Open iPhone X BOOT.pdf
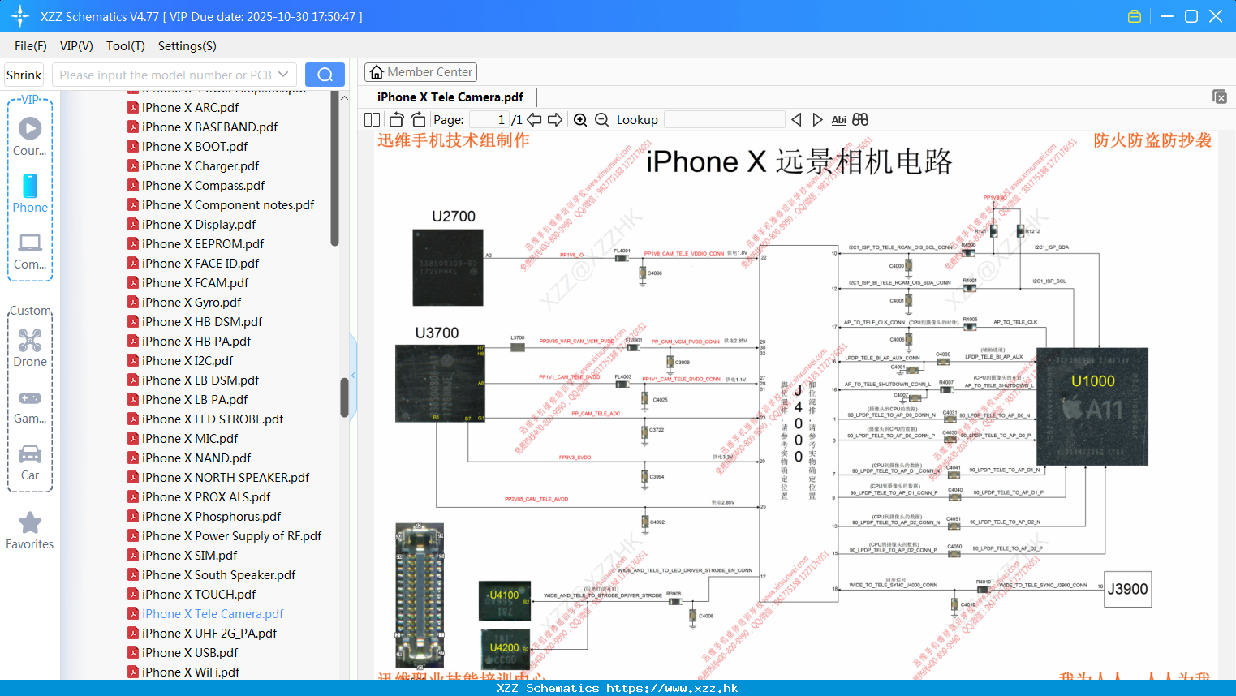Image resolution: width=1236 pixels, height=696 pixels. coord(195,147)
